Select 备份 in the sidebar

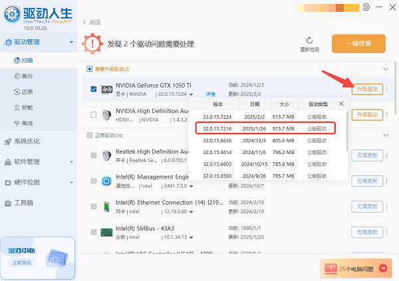click(39, 76)
